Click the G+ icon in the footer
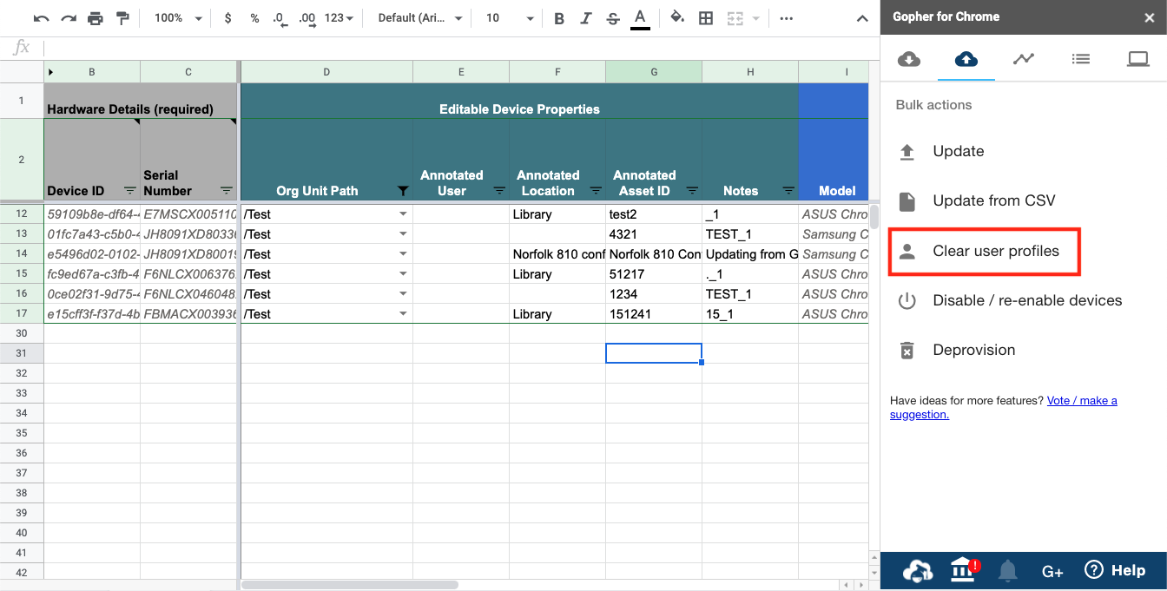 point(1052,571)
